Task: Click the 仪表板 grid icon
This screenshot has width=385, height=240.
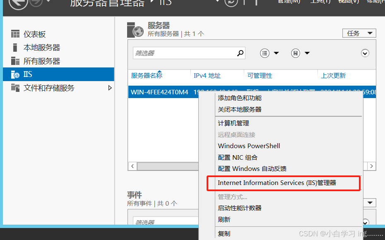Action: (x=15, y=34)
